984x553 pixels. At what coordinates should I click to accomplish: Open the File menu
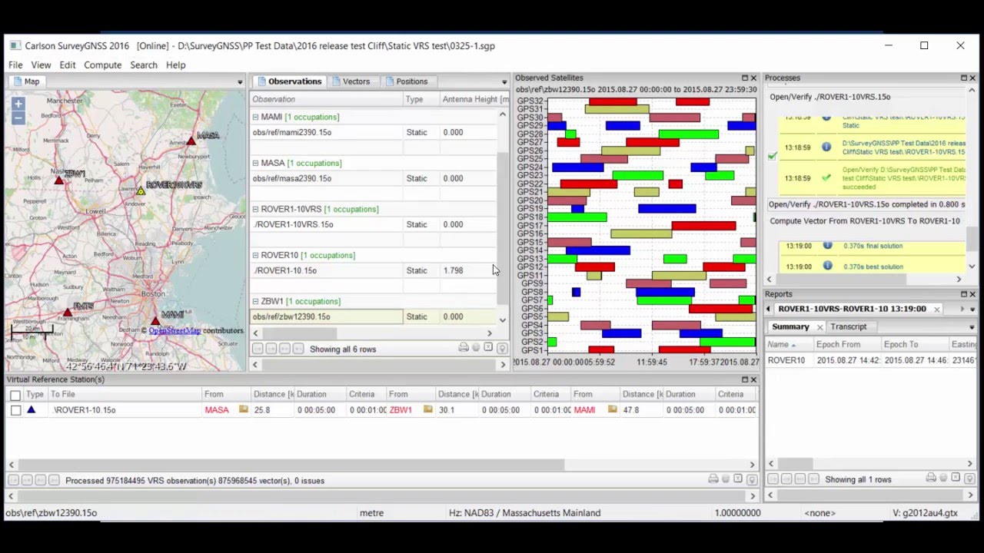15,65
